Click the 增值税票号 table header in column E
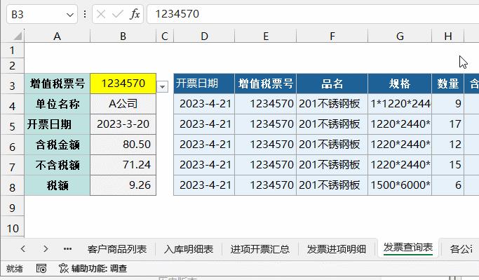The width and height of the screenshot is (479, 280). tap(266, 84)
